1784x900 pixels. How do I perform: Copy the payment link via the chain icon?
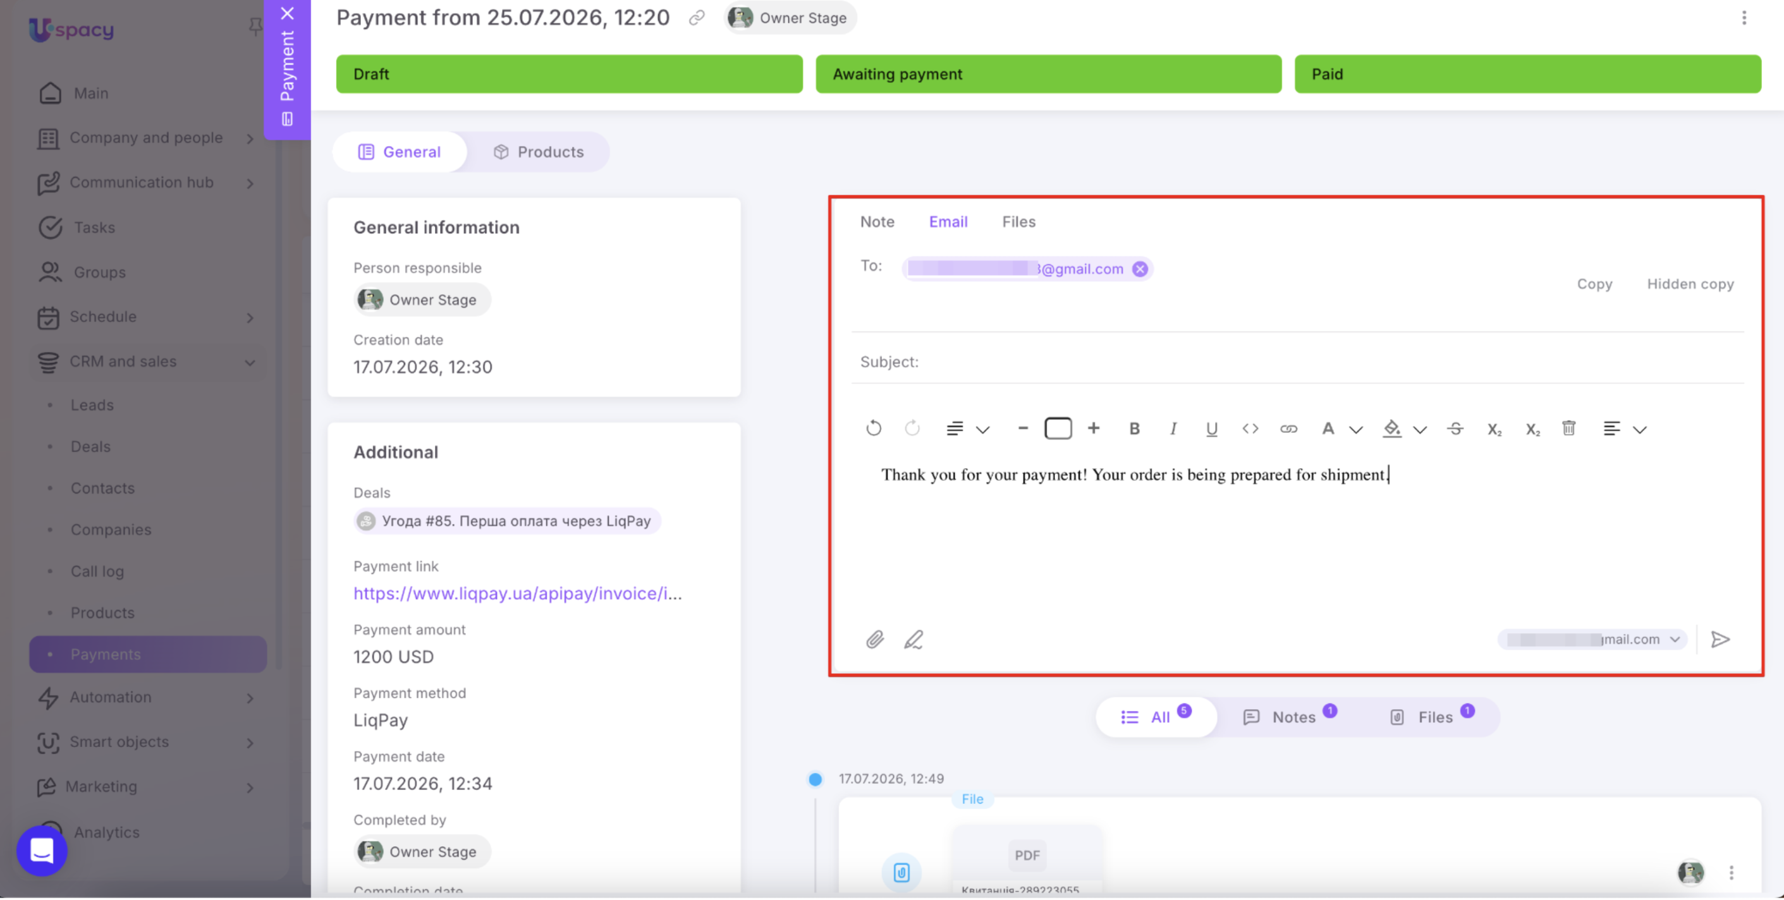[x=697, y=18]
